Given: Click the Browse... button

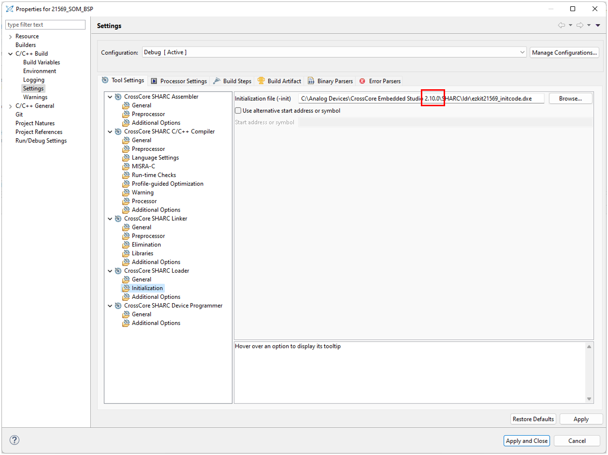Looking at the screenshot, I should pyautogui.click(x=570, y=98).
